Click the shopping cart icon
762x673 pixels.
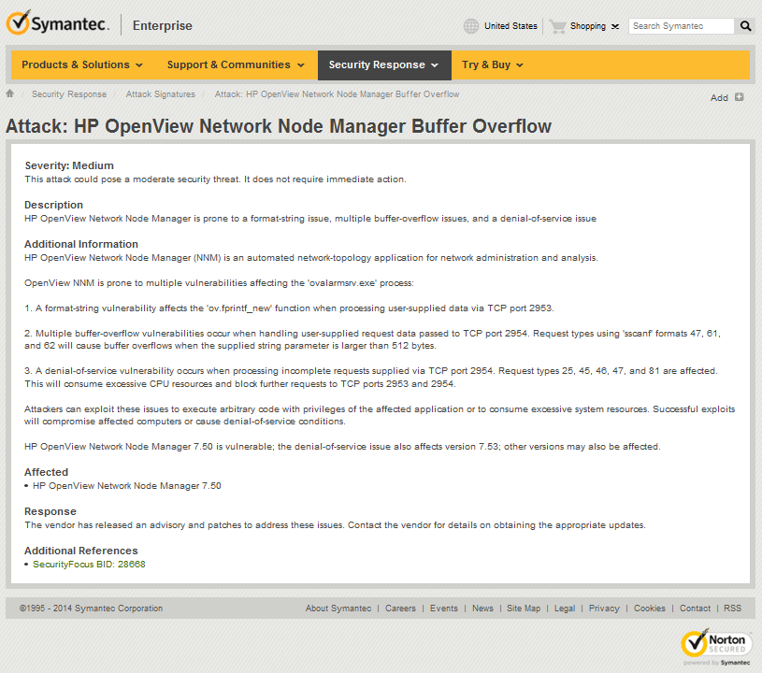click(557, 26)
